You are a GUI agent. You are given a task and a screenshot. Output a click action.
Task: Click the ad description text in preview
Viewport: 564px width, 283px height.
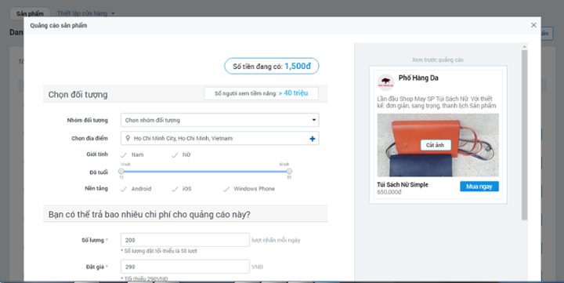pos(436,102)
